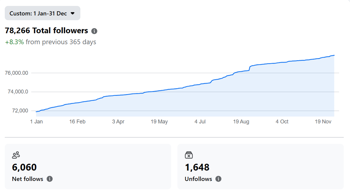Click the 78,266 Total followers heading
The image size is (350, 194).
coord(46,31)
